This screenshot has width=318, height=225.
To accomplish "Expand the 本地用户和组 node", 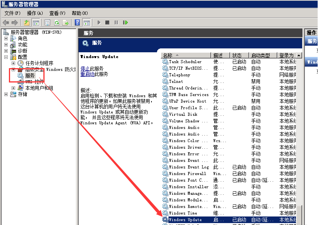I will click(14, 88).
